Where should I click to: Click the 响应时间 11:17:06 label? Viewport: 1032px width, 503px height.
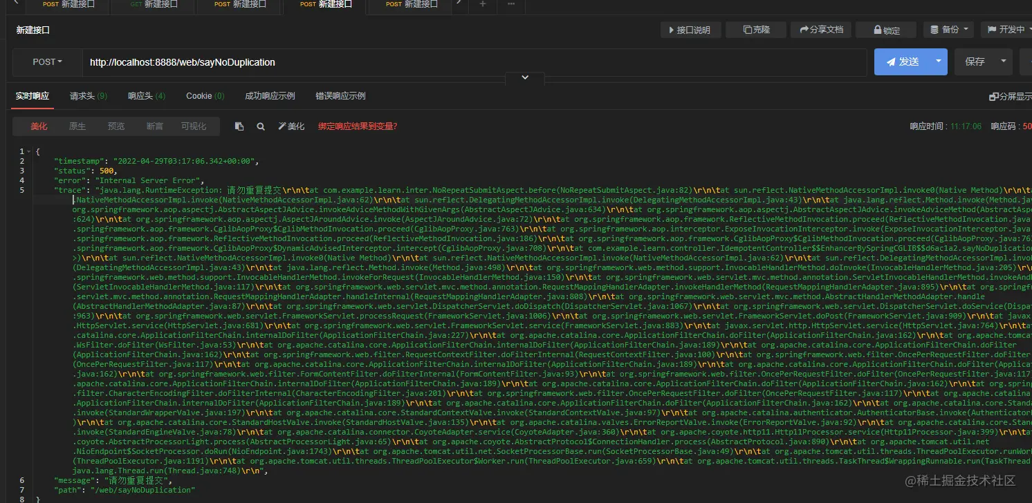point(946,126)
